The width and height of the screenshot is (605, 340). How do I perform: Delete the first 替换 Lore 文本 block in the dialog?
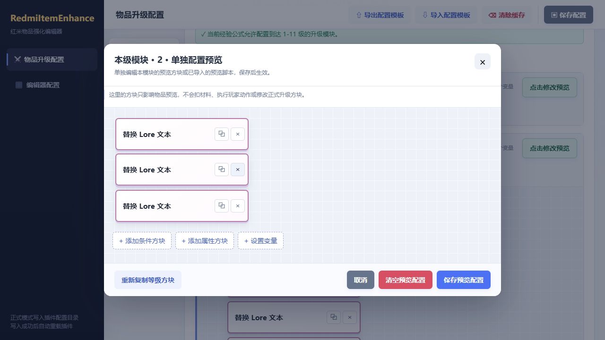tap(238, 134)
